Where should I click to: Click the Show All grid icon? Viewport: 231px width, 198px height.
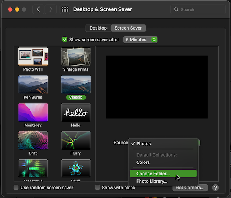pos(65,9)
